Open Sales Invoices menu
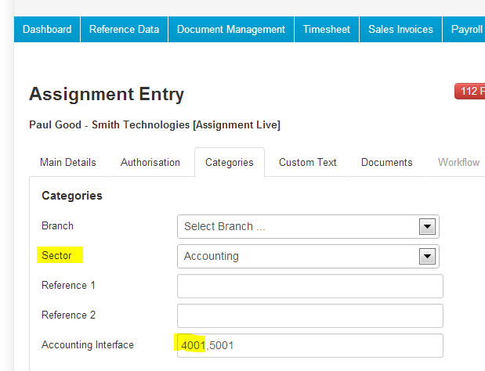 click(400, 29)
